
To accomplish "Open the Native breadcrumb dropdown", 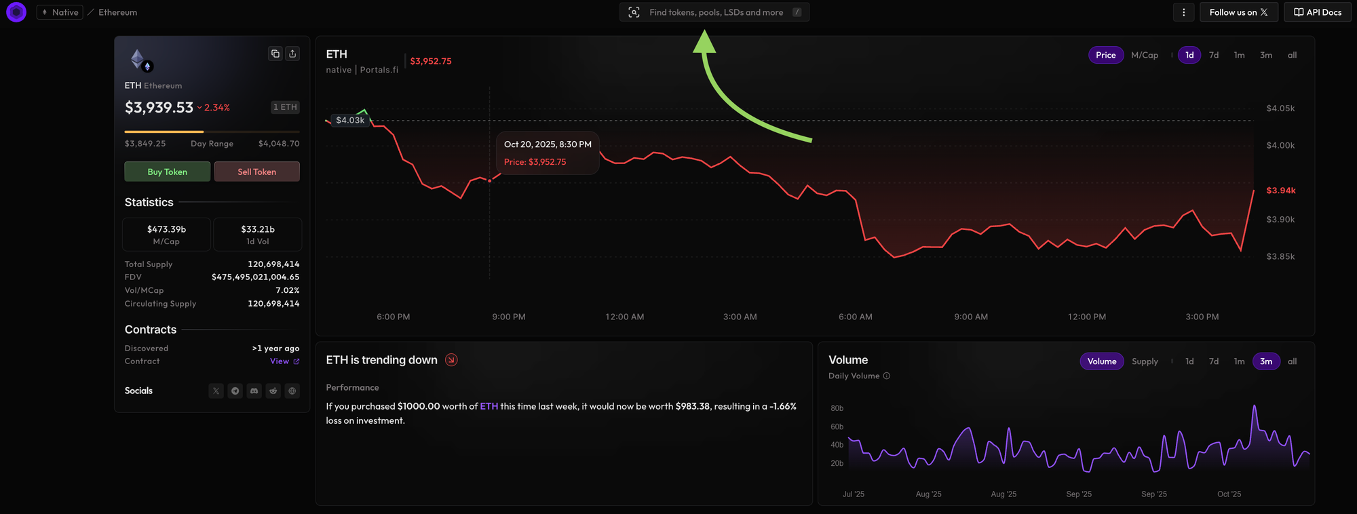I will 60,12.
